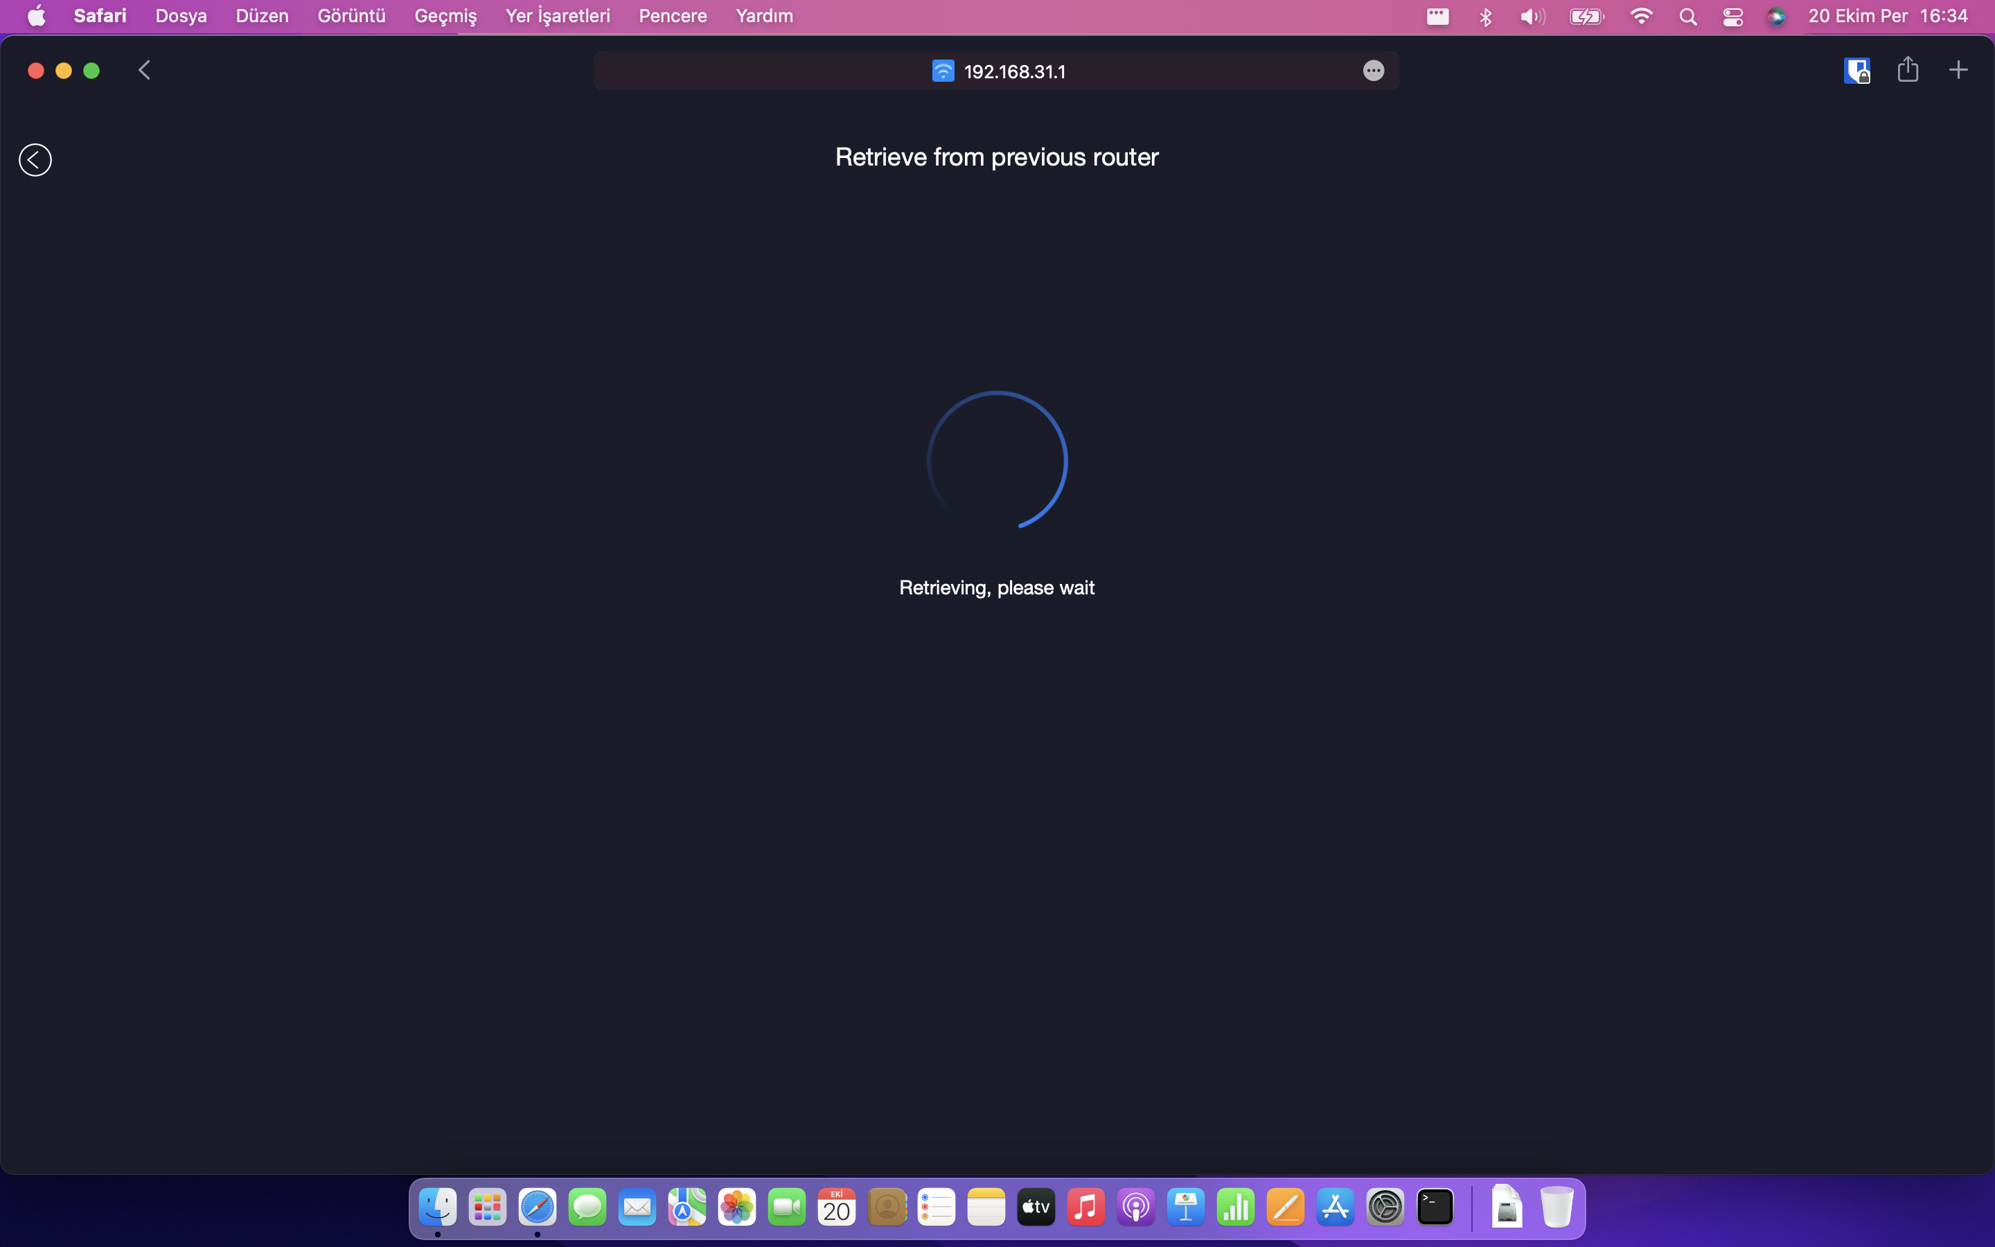Open Calendar from the Dock

click(837, 1208)
